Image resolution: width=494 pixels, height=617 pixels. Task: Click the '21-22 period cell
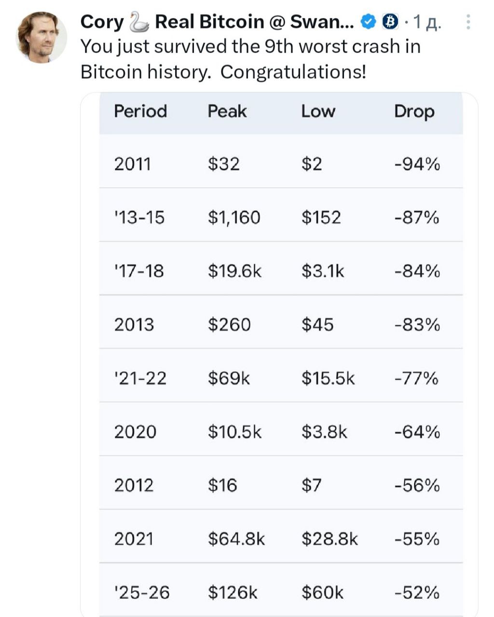pyautogui.click(x=140, y=378)
